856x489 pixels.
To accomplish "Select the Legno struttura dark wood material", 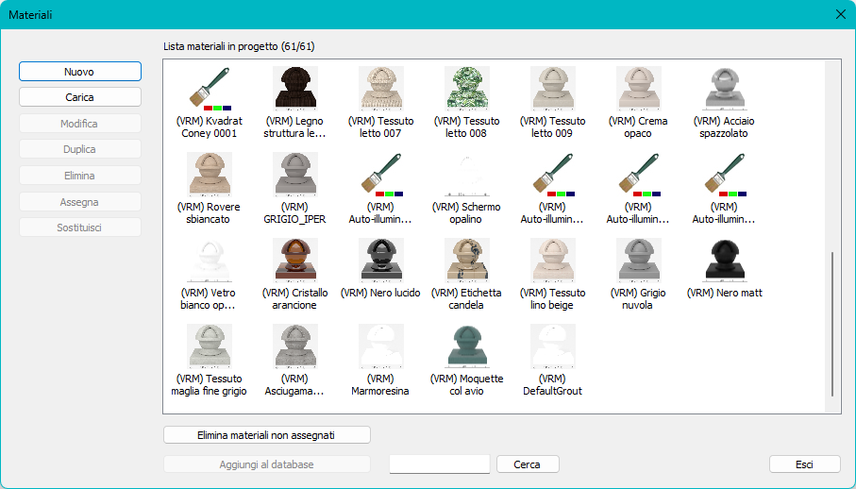I will (294, 89).
